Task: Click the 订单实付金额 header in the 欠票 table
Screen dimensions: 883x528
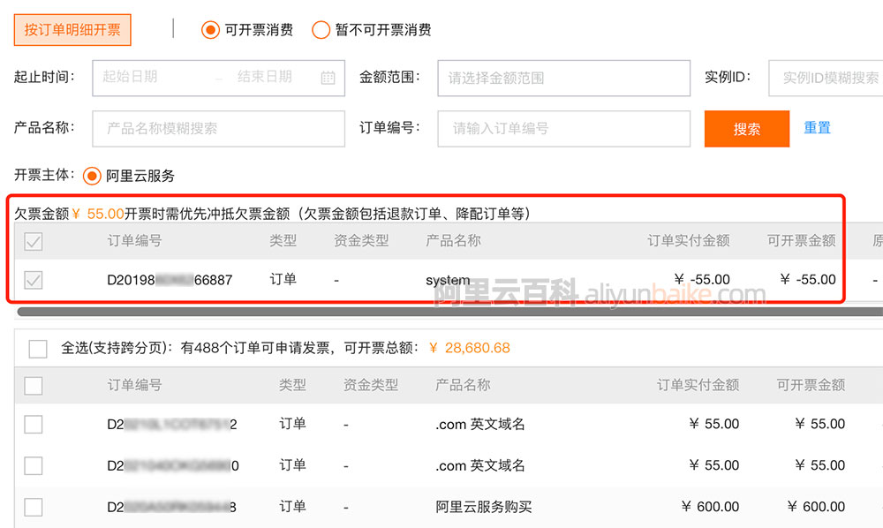Action: (688, 241)
